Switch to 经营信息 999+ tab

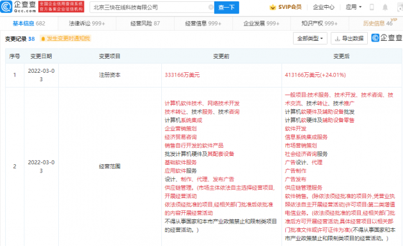pos(203,24)
